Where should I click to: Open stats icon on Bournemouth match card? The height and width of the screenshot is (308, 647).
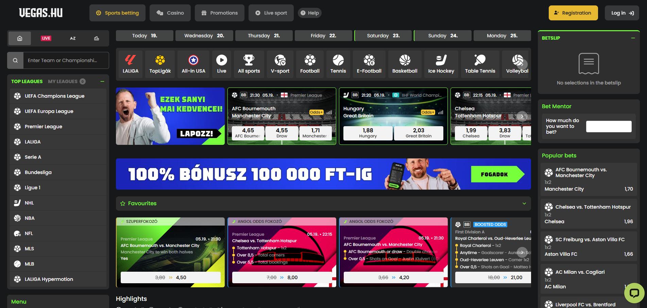[x=329, y=112]
